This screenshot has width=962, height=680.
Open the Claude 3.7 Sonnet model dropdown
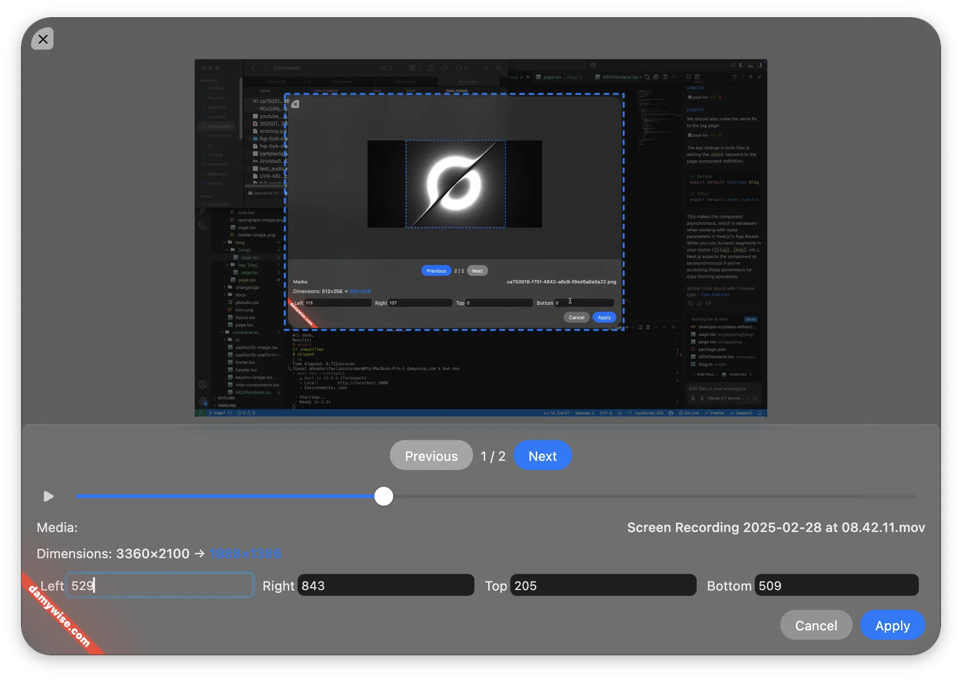coord(726,399)
